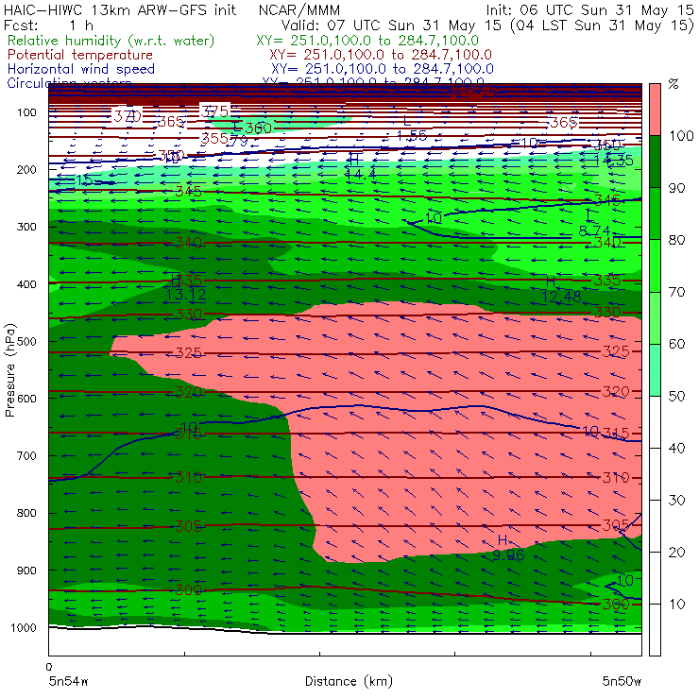This screenshot has height=699, width=699.
Task: Click the '400' pressure axis label
Action: pos(26,284)
